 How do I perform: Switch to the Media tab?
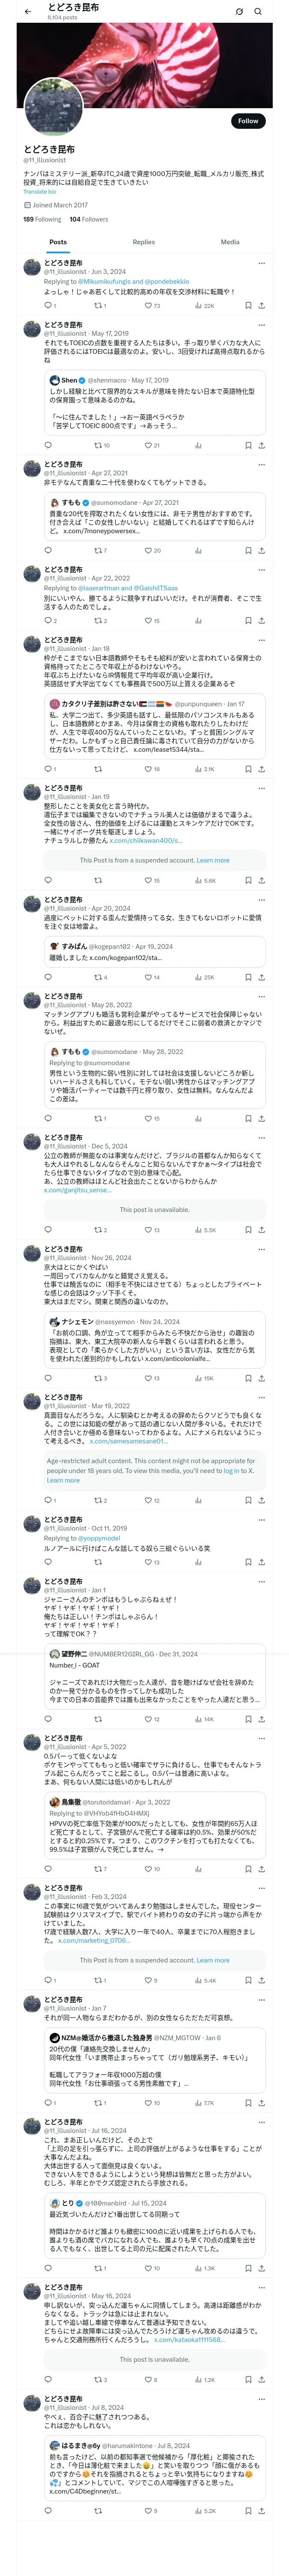point(230,242)
